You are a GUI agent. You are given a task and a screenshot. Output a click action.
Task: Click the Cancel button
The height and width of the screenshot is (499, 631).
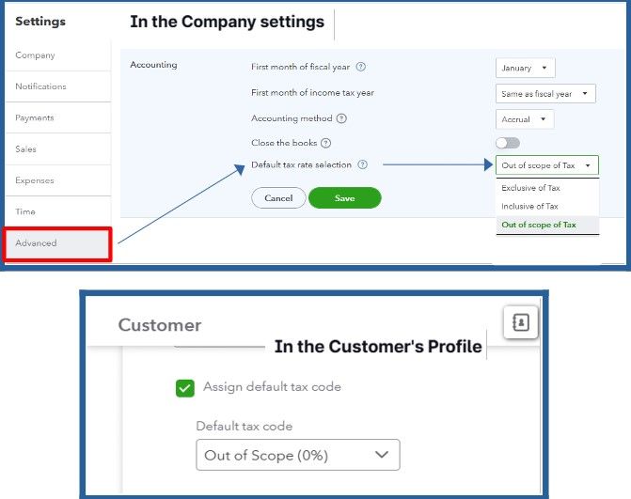(278, 198)
